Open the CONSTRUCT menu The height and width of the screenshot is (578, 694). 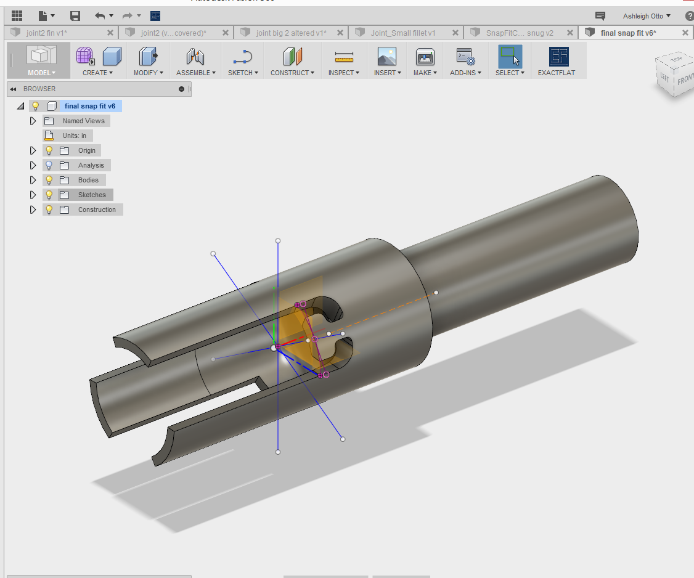[292, 73]
